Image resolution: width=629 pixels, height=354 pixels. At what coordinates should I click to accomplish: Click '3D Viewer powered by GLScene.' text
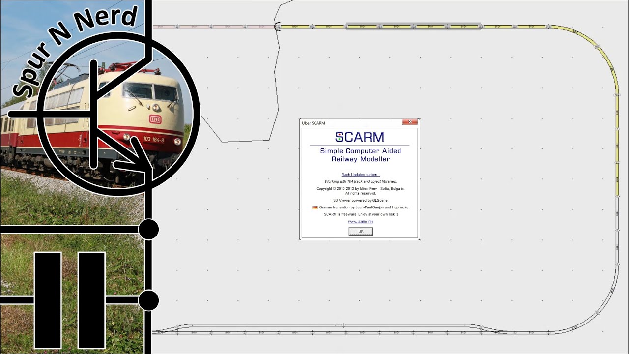click(x=361, y=200)
